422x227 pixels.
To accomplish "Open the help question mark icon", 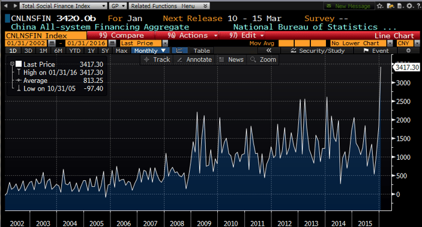I will 419,6.
